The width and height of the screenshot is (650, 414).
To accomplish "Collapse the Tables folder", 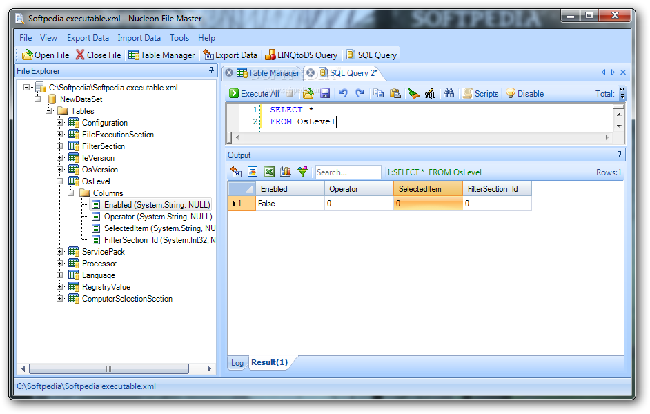I will (x=49, y=110).
